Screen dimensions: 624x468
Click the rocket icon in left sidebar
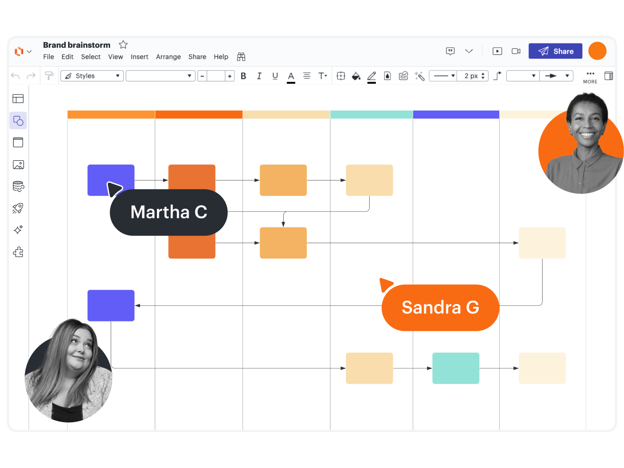coord(18,208)
